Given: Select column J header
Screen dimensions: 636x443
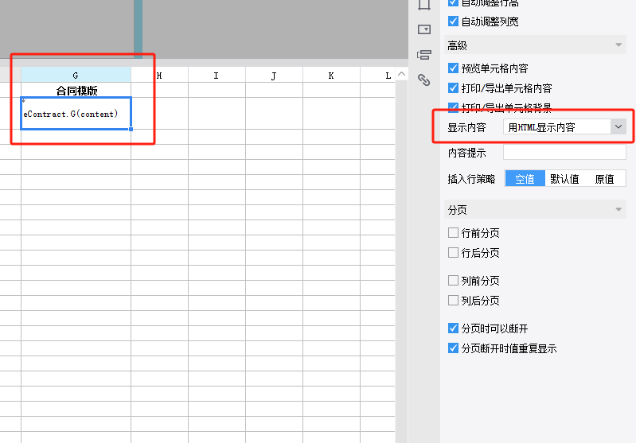Looking at the screenshot, I should coord(274,75).
